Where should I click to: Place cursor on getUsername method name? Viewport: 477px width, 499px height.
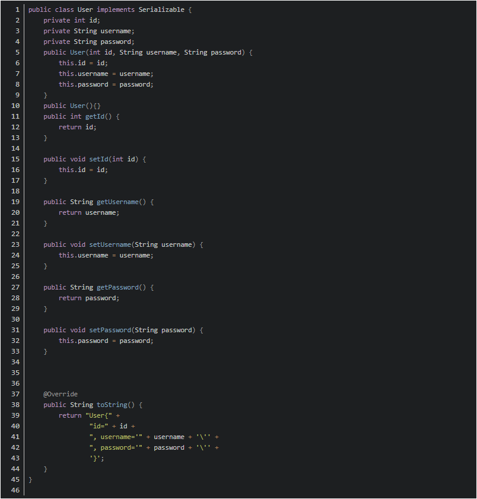[x=117, y=202]
